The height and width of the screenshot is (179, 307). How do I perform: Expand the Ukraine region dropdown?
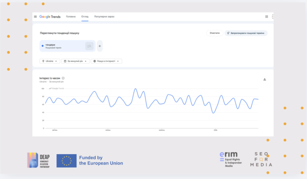50,61
